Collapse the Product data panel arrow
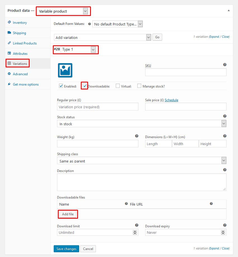238x257 pixels. tap(228, 11)
